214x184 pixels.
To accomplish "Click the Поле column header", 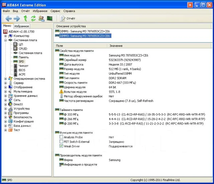I will [x=81, y=46].
